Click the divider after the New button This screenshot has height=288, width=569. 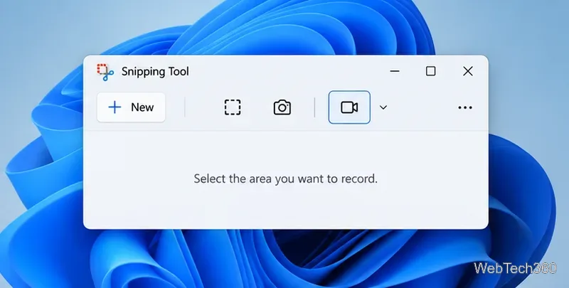pos(185,107)
